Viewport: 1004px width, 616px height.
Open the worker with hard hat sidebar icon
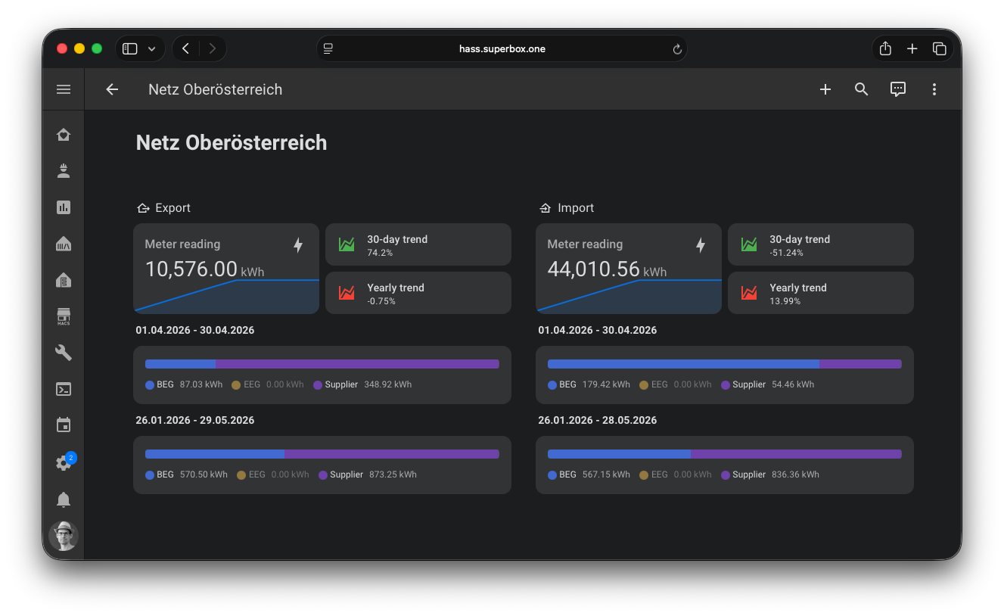click(x=64, y=170)
